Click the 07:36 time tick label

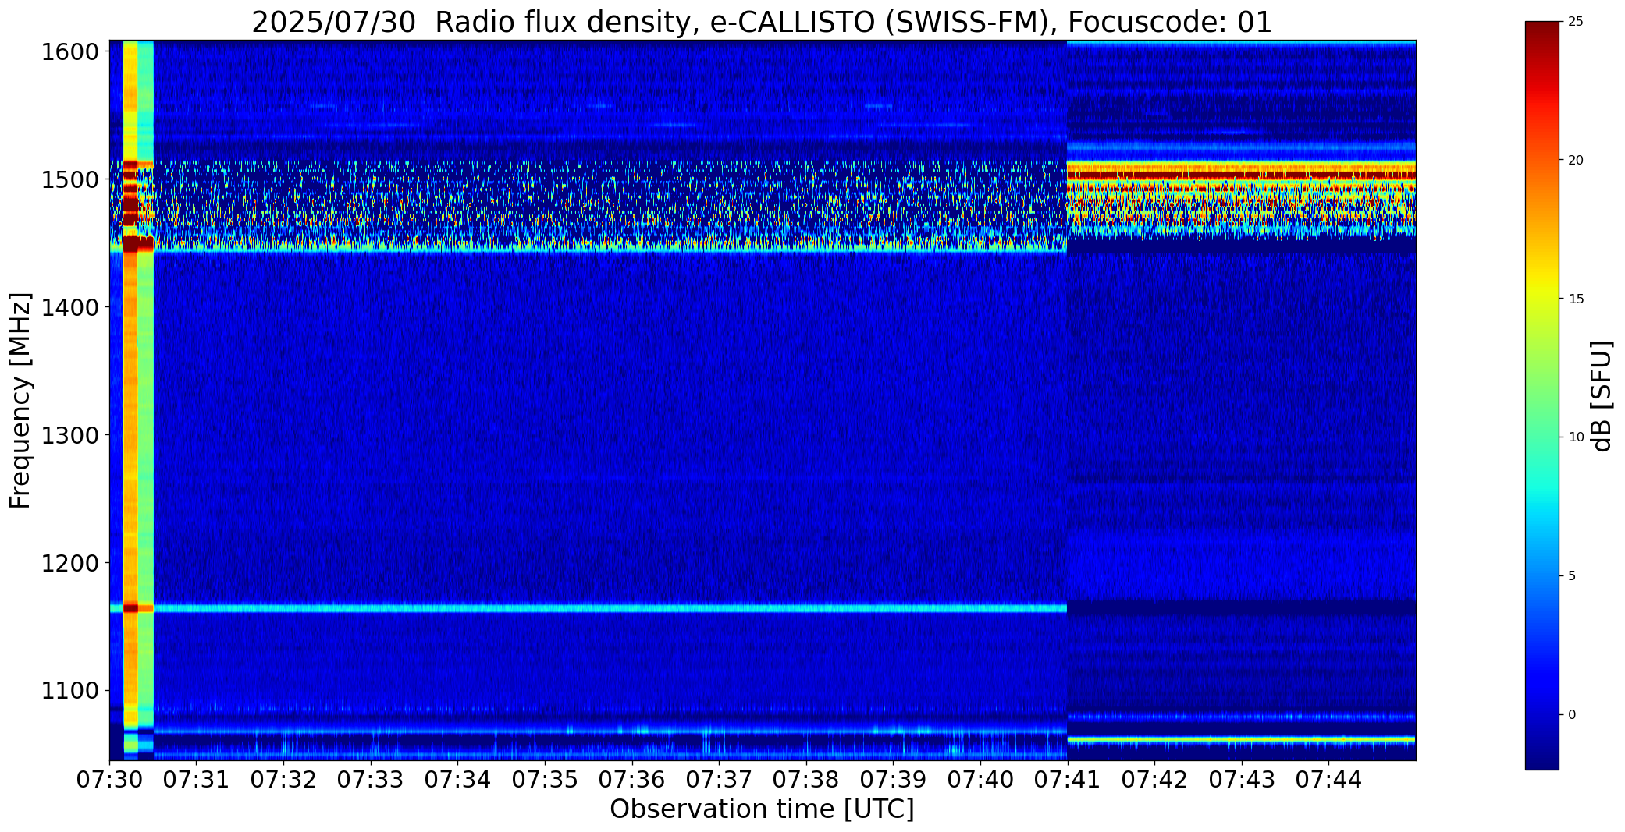tap(632, 779)
